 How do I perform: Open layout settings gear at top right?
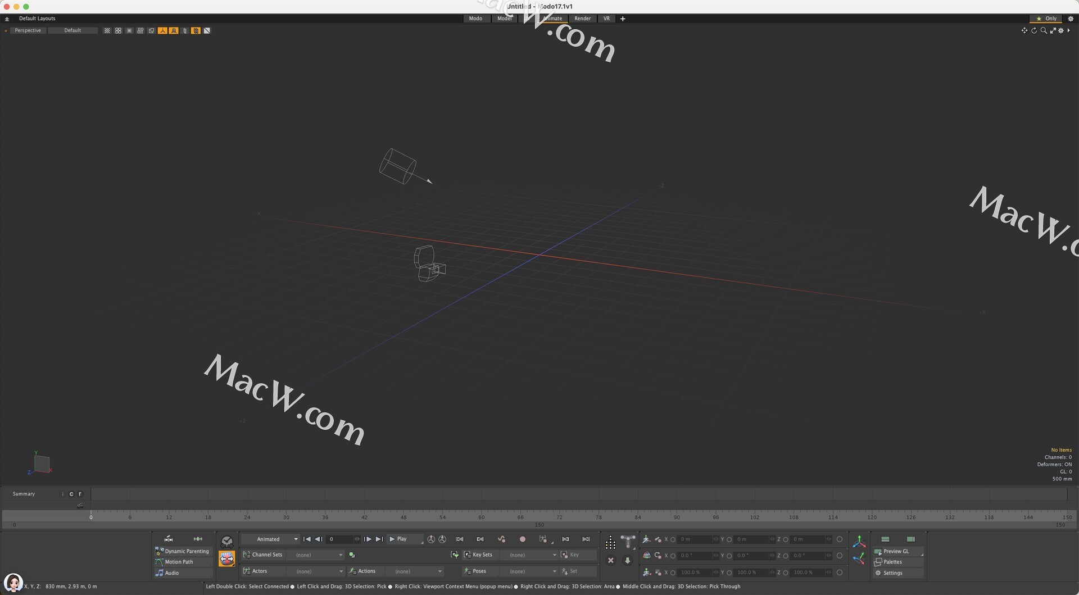pos(1071,19)
